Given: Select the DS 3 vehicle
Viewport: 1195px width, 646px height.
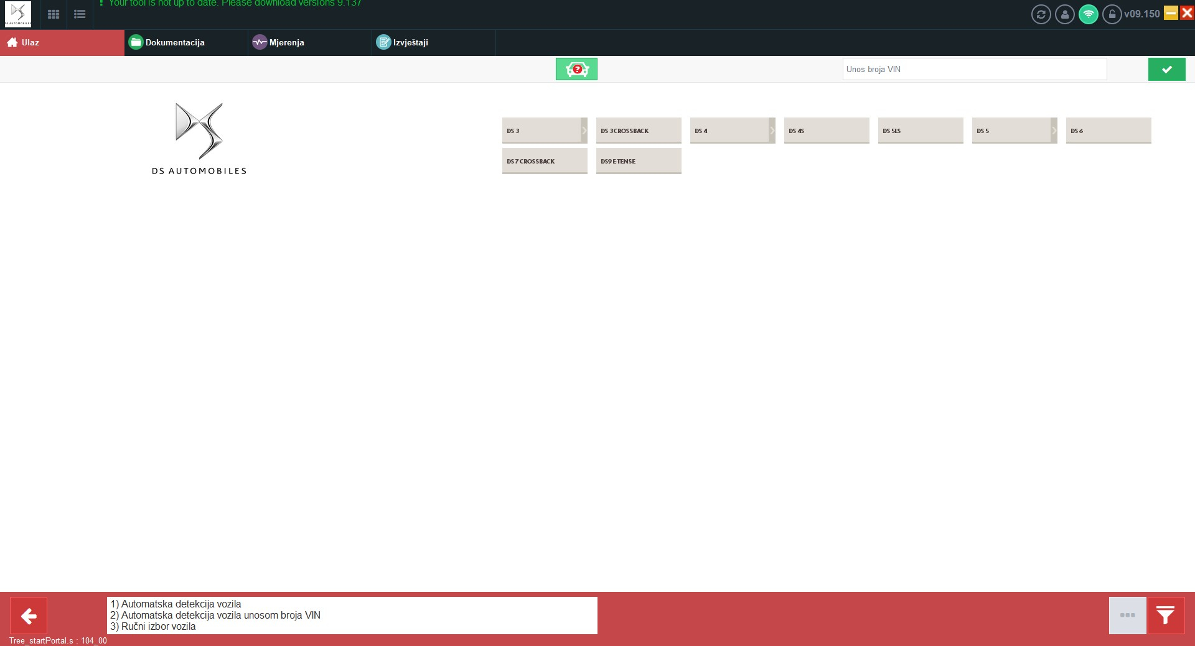Looking at the screenshot, I should [x=541, y=131].
